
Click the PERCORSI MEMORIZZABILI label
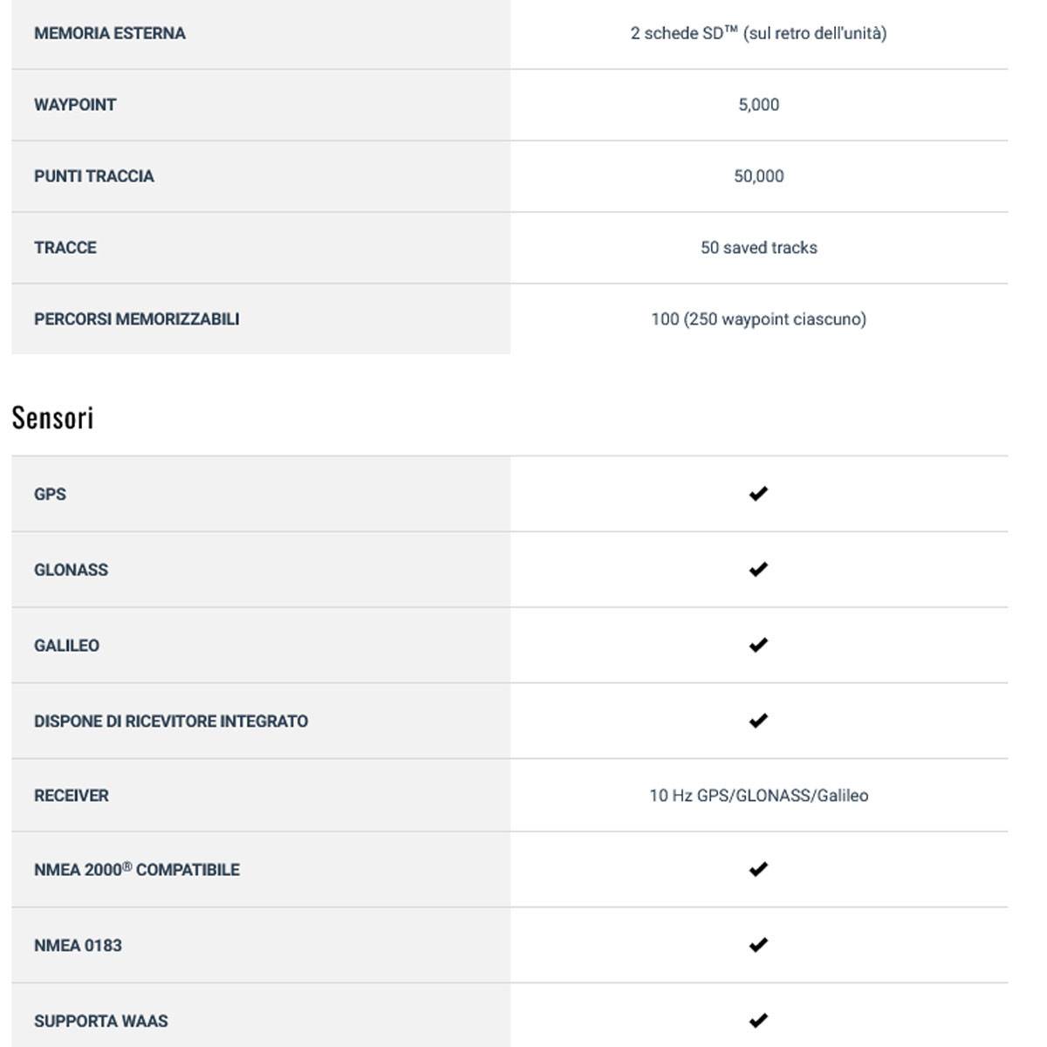[136, 319]
